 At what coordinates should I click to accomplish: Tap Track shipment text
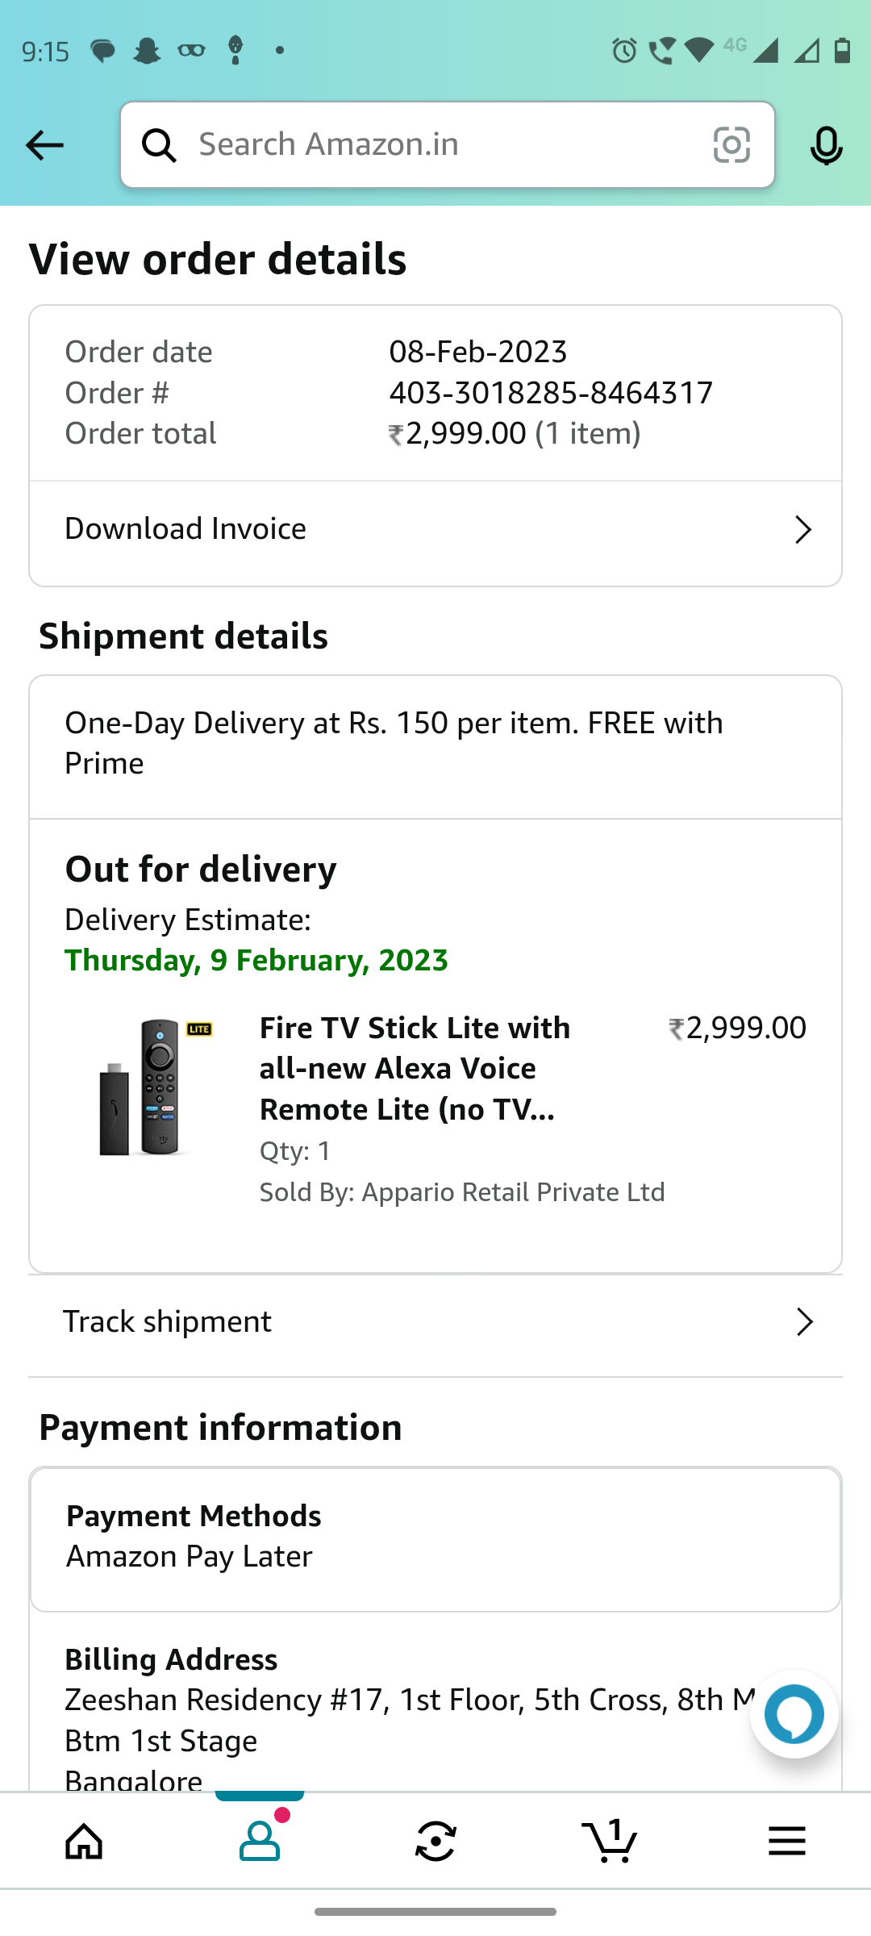point(168,1322)
